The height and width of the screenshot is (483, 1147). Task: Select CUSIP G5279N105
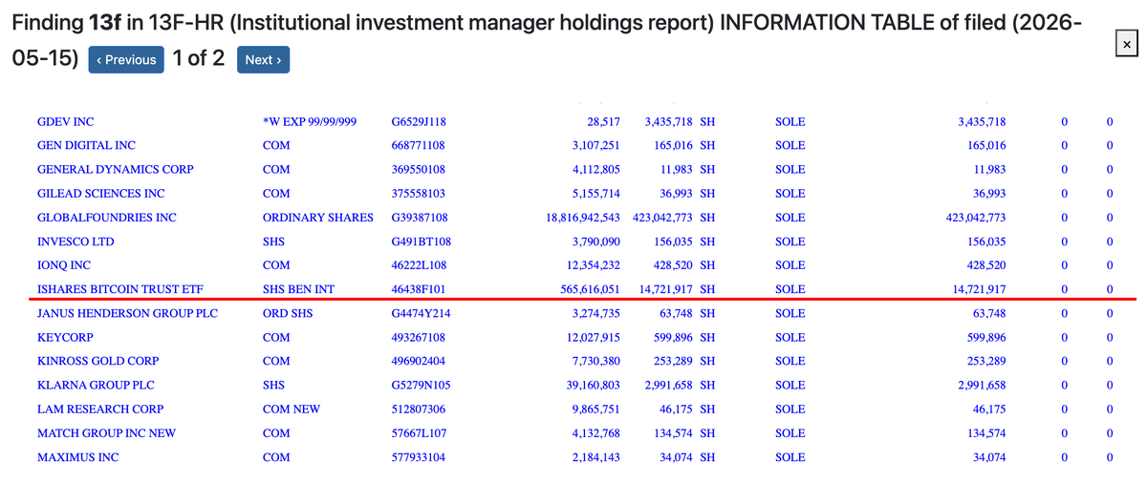pos(421,386)
